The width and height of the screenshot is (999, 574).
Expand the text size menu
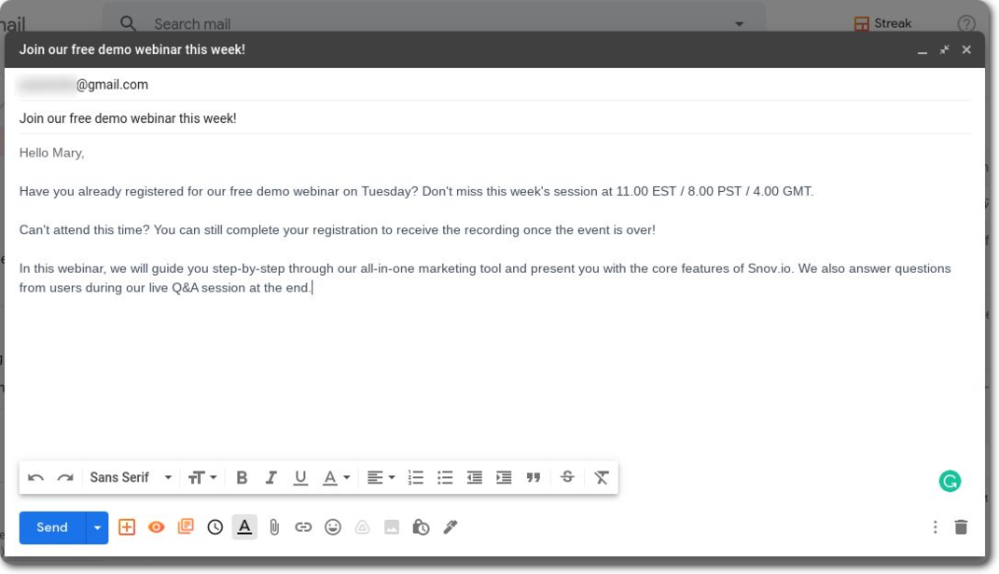point(201,478)
